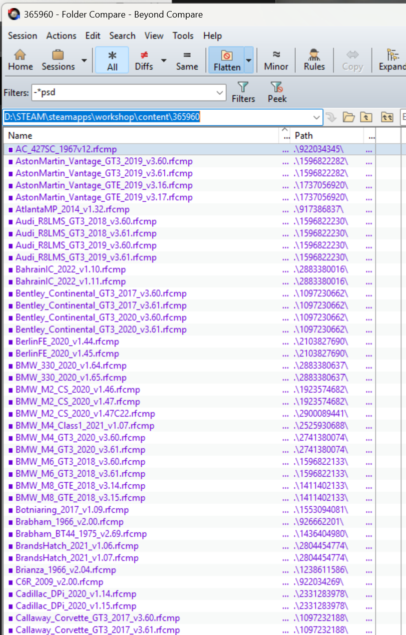Image resolution: width=406 pixels, height=635 pixels.
Task: Open the Help menu
Action: [x=212, y=36]
